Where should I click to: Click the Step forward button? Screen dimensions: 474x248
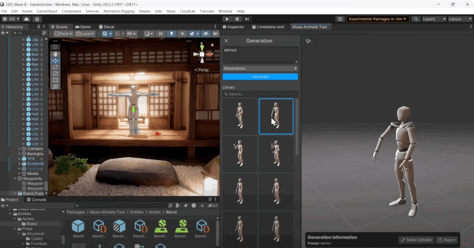[248, 19]
